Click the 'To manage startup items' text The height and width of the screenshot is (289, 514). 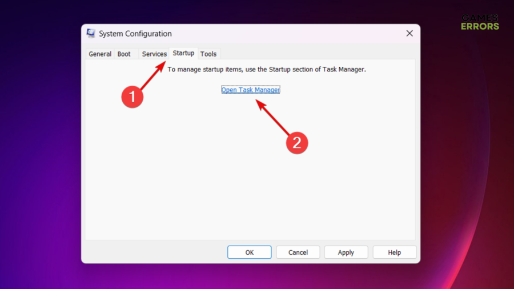[267, 70]
